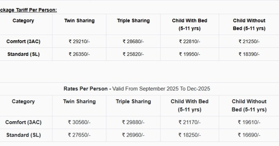
Task: Select the ₹ 16690/- child without bed cell
Action: tap(249, 135)
